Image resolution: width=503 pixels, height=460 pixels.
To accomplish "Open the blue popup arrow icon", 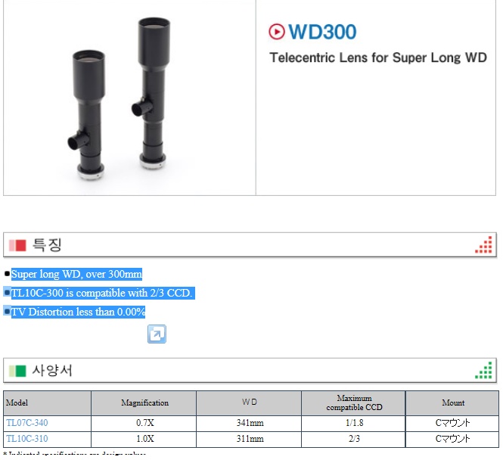I will pos(157,334).
